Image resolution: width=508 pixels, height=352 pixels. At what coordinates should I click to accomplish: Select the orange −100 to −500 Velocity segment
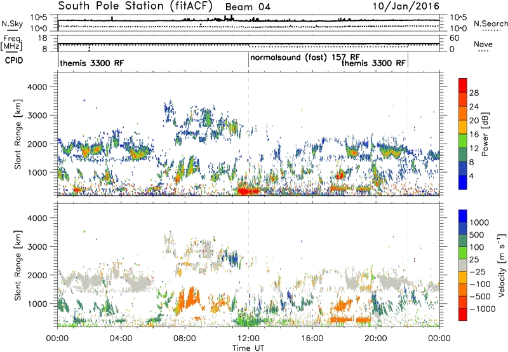tap(463, 290)
